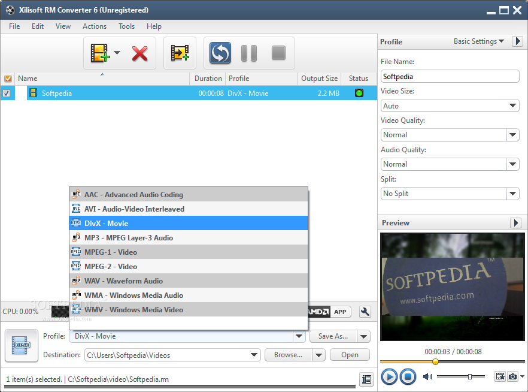Click the Add File filmstrip icon
Image resolution: width=528 pixels, height=392 pixels.
point(99,53)
